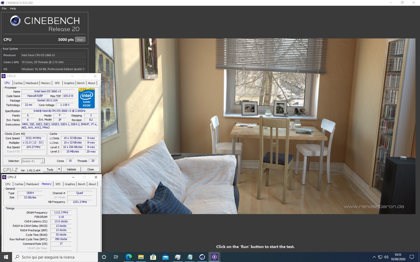Switch to Cinebench taskbar icon
Screen dimensions: 420x262
click(x=202, y=257)
